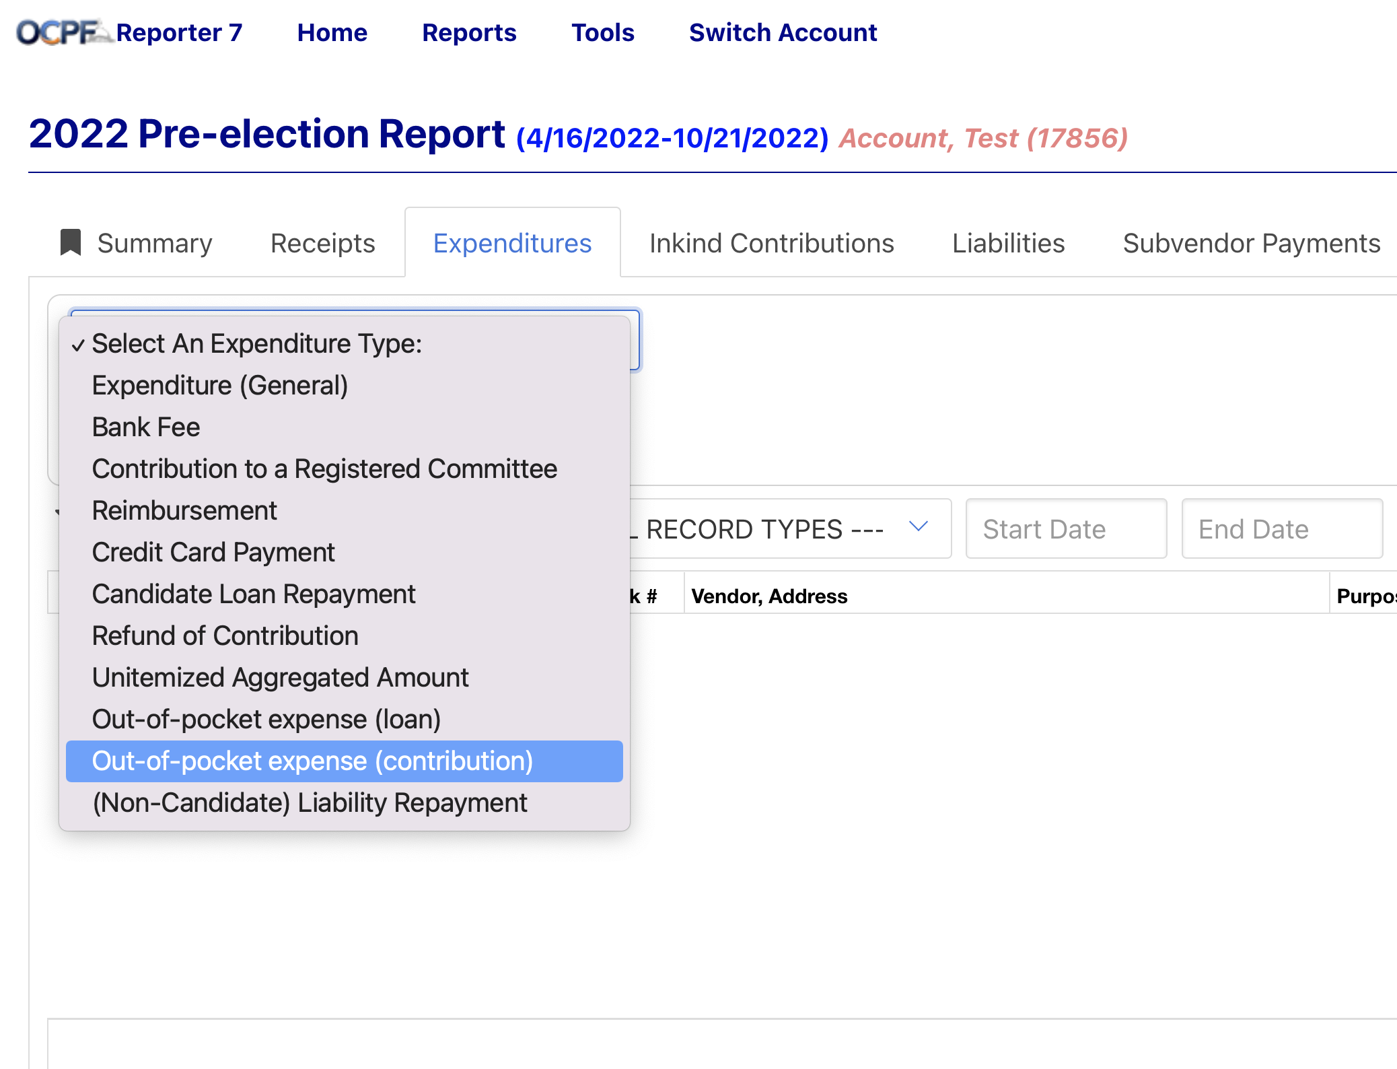Choose Expenditure (General) option

coord(220,386)
